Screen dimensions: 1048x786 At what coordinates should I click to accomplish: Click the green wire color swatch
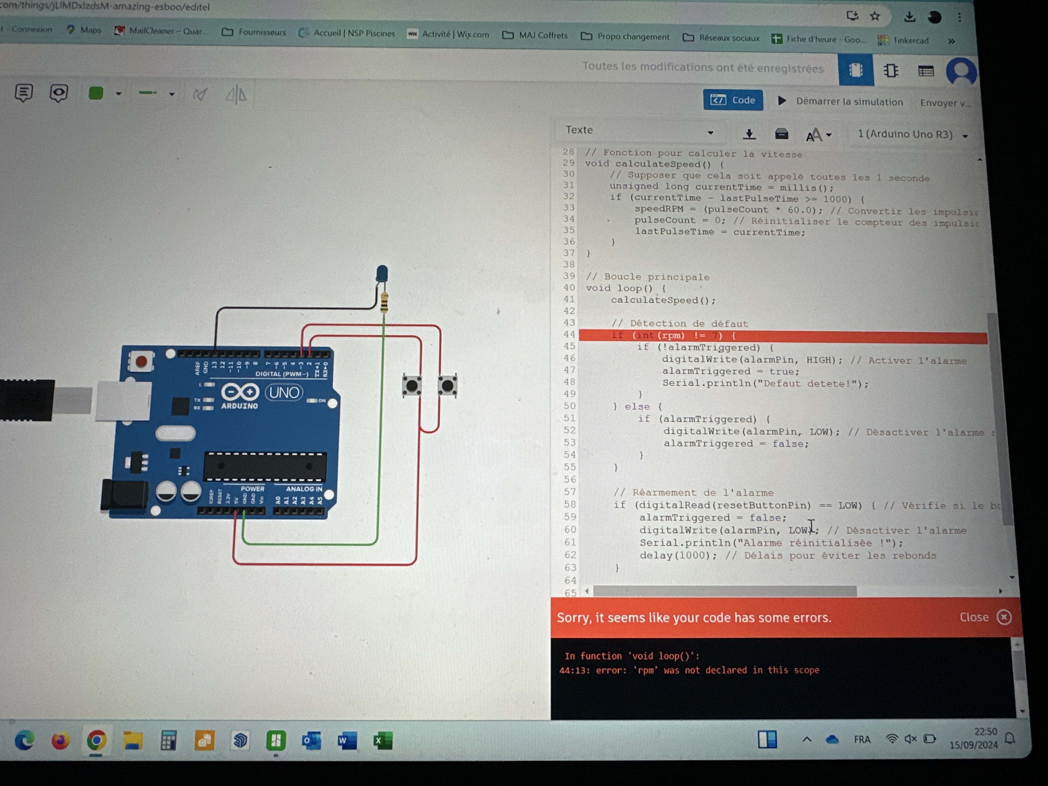point(96,93)
